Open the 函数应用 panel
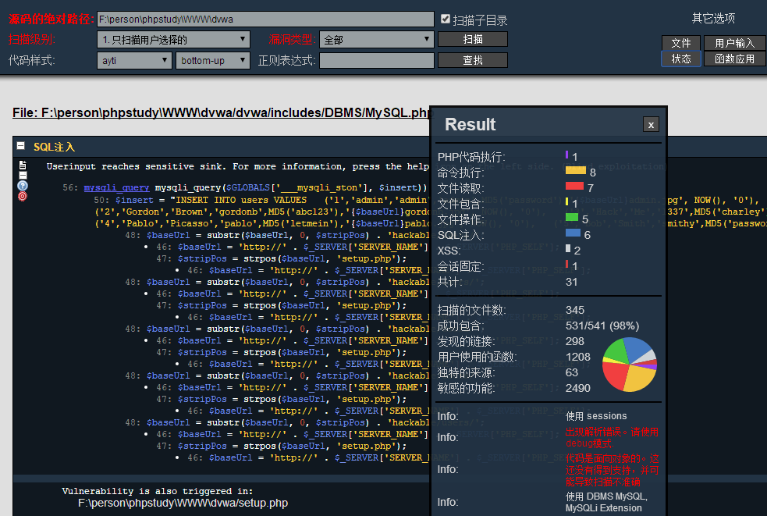The width and height of the screenshot is (767, 516). pos(734,59)
